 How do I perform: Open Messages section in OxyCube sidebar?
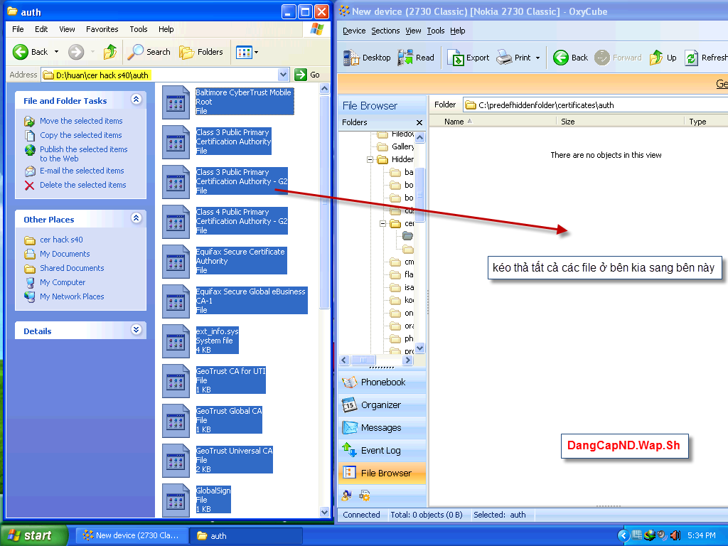click(382, 427)
